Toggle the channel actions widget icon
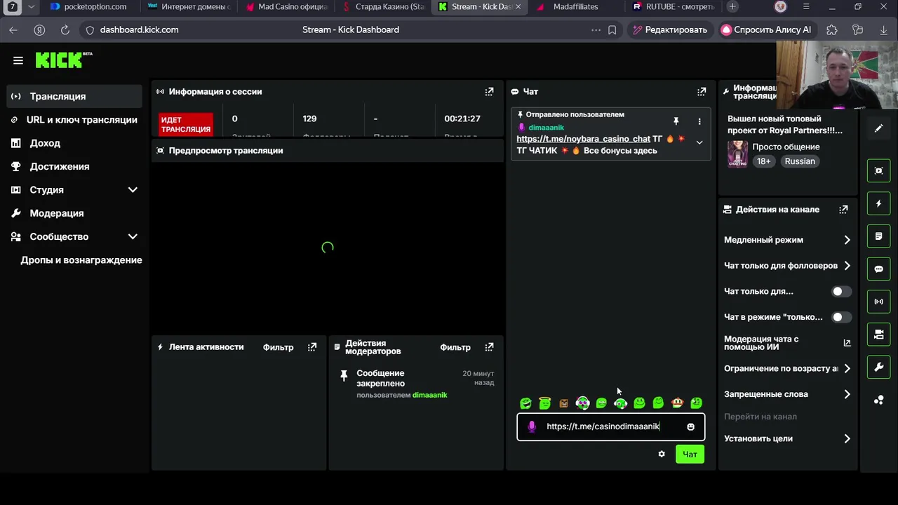Screen dimensions: 898x505 pyautogui.click(x=878, y=335)
